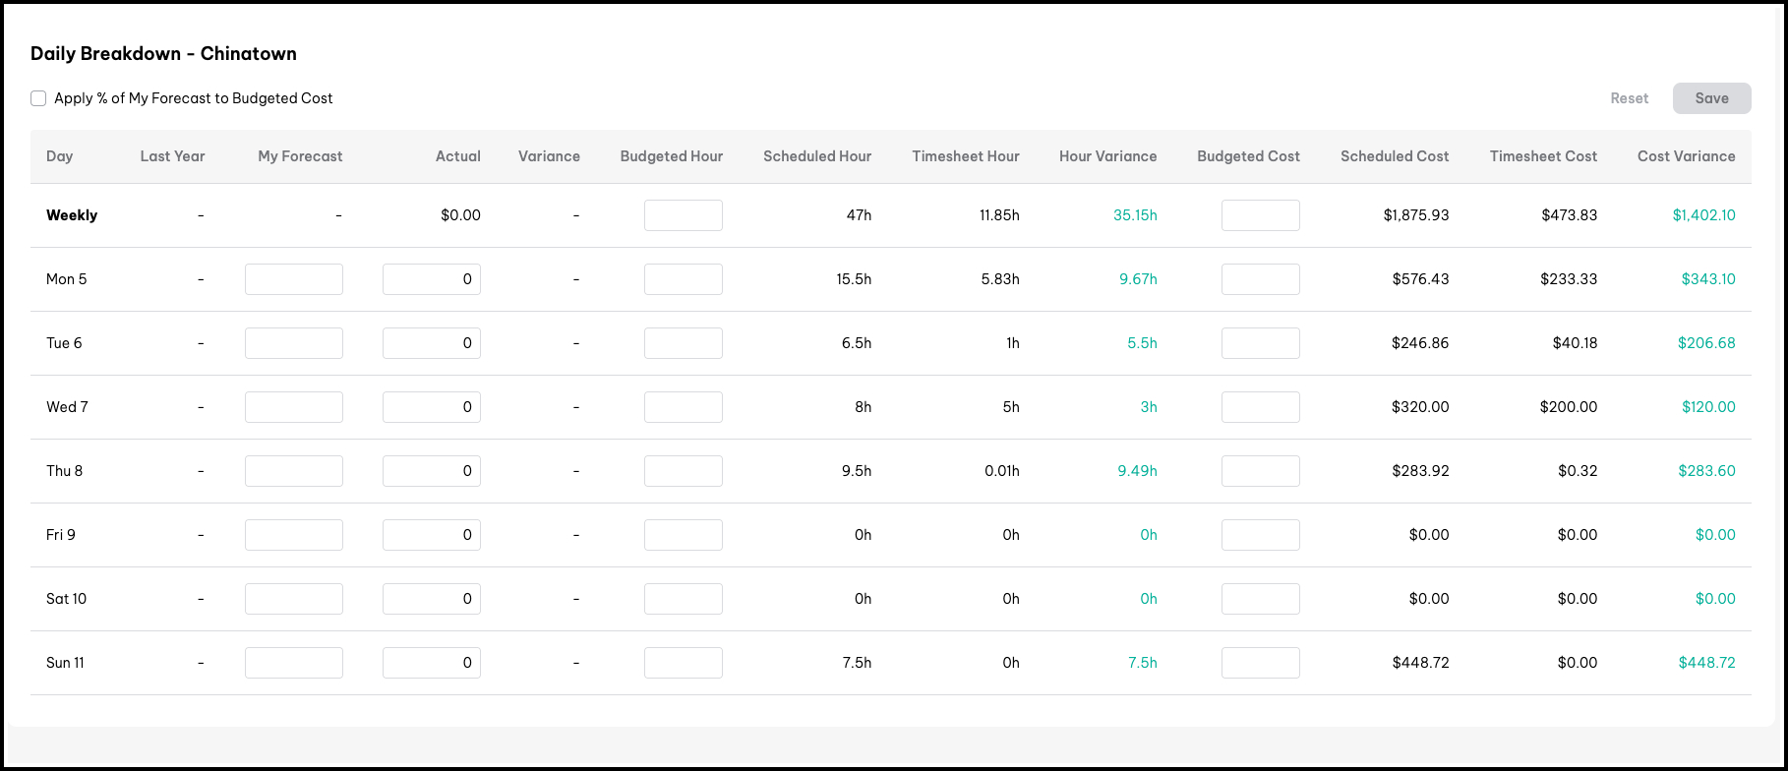Click Mon 5 Actual input field
This screenshot has height=771, width=1788.
[x=431, y=279]
